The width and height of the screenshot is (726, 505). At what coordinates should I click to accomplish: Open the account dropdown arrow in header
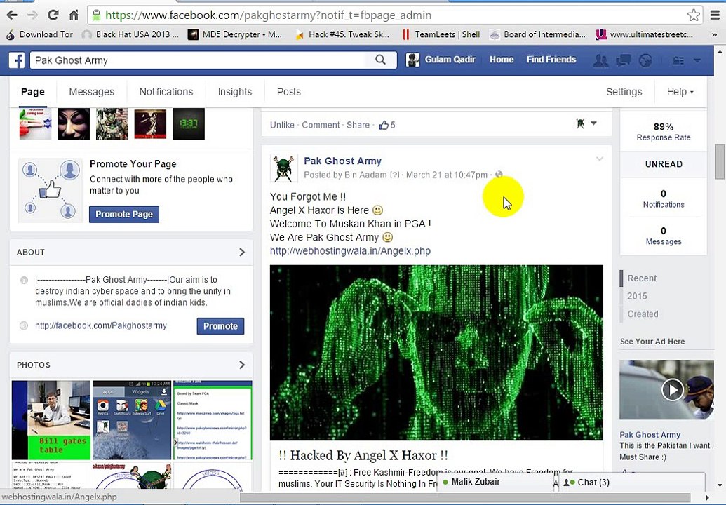697,60
